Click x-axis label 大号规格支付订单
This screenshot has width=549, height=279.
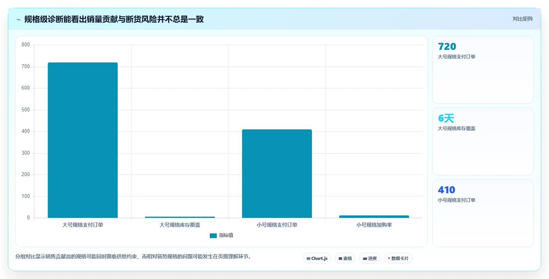(x=83, y=225)
